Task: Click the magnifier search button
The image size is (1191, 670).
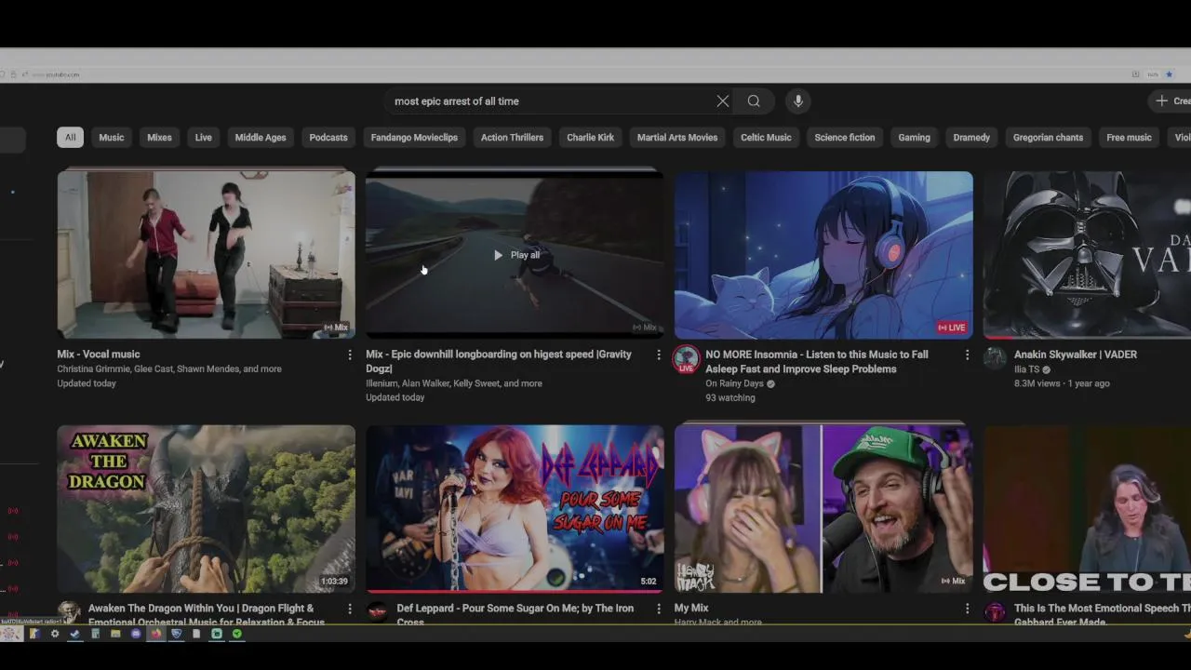Action: click(x=754, y=101)
